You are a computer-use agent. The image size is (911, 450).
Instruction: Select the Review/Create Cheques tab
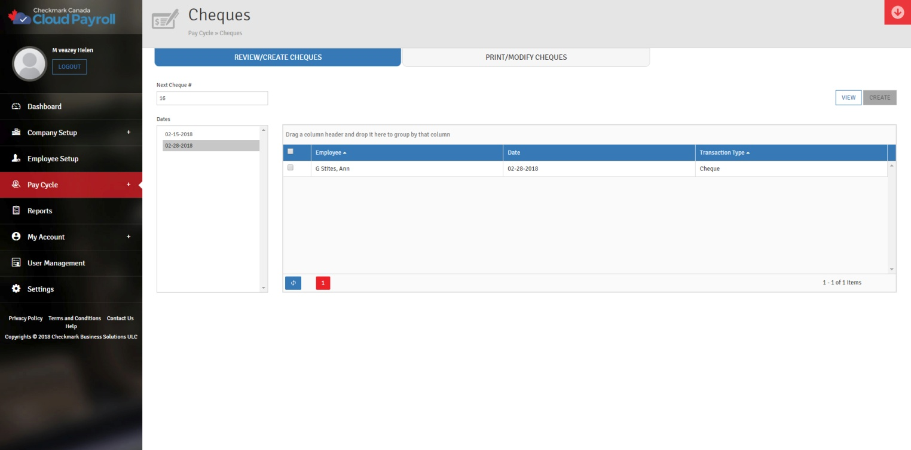(277, 57)
